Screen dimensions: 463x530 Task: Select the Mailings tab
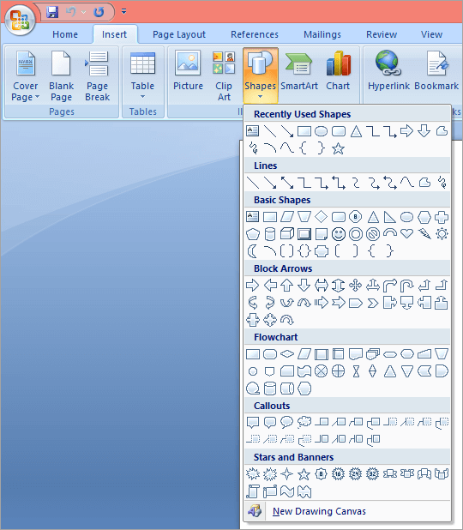(x=322, y=34)
